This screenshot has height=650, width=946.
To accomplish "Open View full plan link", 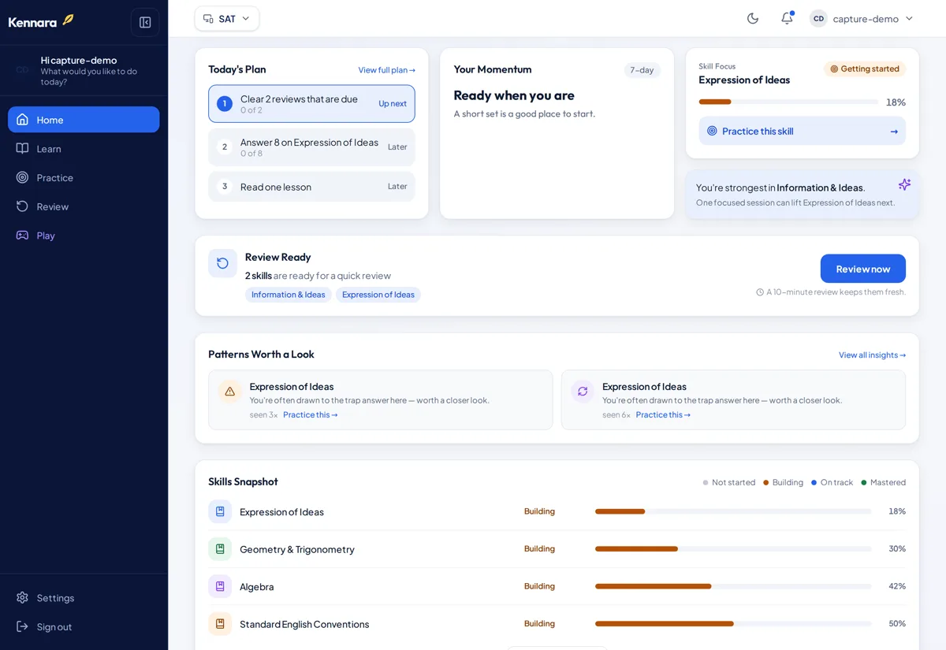I will pos(387,70).
